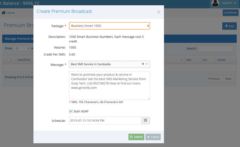The width and height of the screenshot is (240, 147).
Task: Click the Schedule date time field
Action: (x=105, y=121)
